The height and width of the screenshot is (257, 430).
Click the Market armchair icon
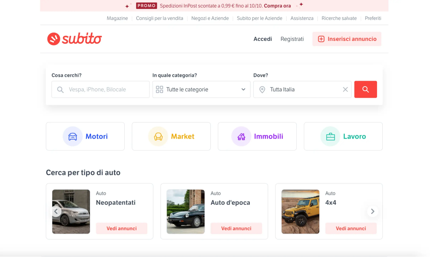pos(158,137)
